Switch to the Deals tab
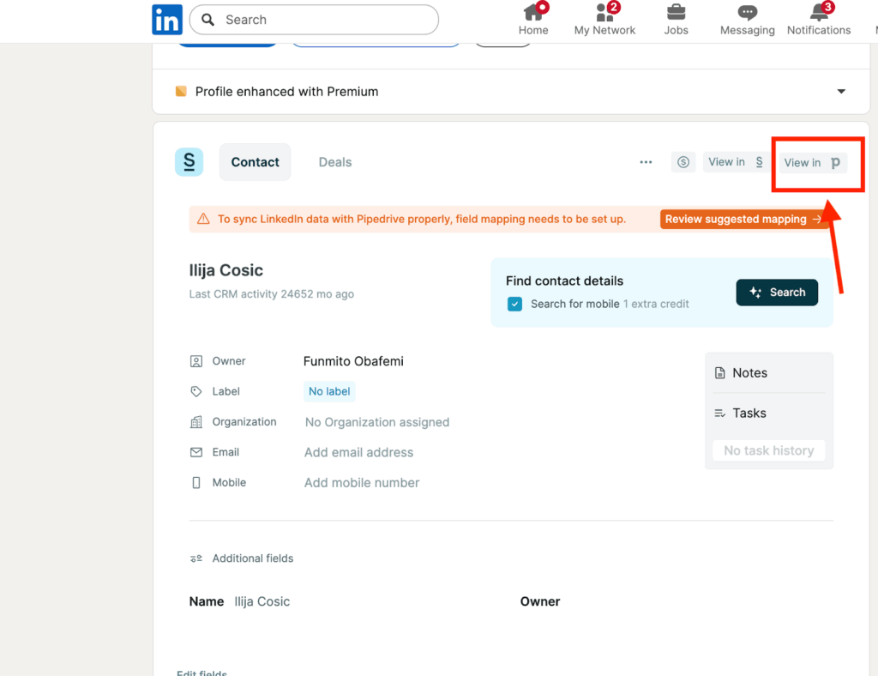878x676 pixels. (x=334, y=161)
